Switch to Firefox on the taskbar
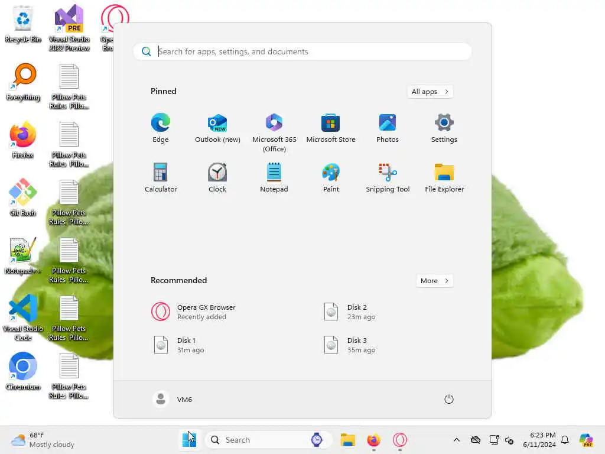 [373, 440]
